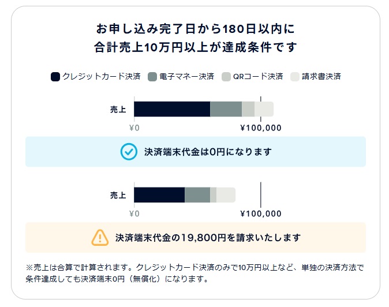Select the QRコード決済 legend swatch
Viewport: 389px width, 307px height.
[x=226, y=77]
